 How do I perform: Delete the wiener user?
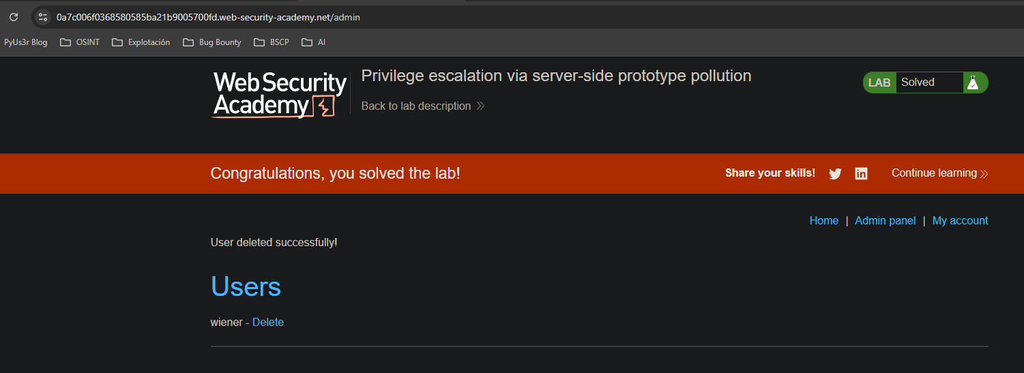pos(268,322)
